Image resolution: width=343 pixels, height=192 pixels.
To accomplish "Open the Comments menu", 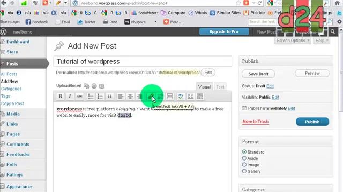I will (18, 145).
